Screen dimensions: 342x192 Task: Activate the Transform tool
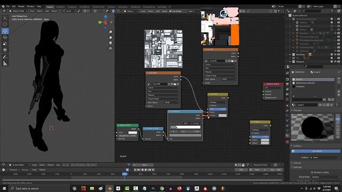pyautogui.click(x=5, y=50)
